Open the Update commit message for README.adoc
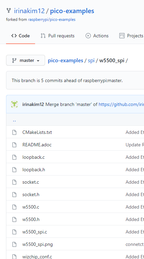The image size is (144, 259). pyautogui.click(x=135, y=145)
